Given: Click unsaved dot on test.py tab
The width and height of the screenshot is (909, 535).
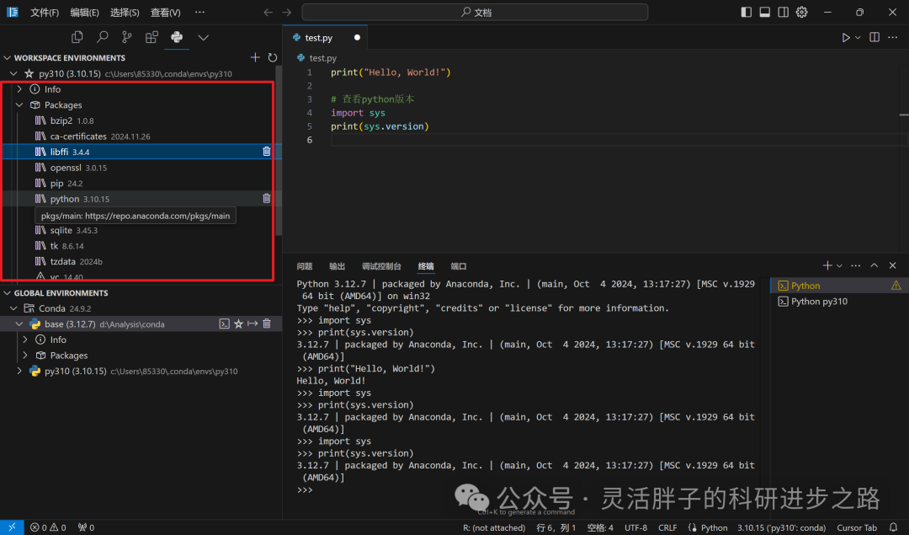Looking at the screenshot, I should pyautogui.click(x=357, y=38).
